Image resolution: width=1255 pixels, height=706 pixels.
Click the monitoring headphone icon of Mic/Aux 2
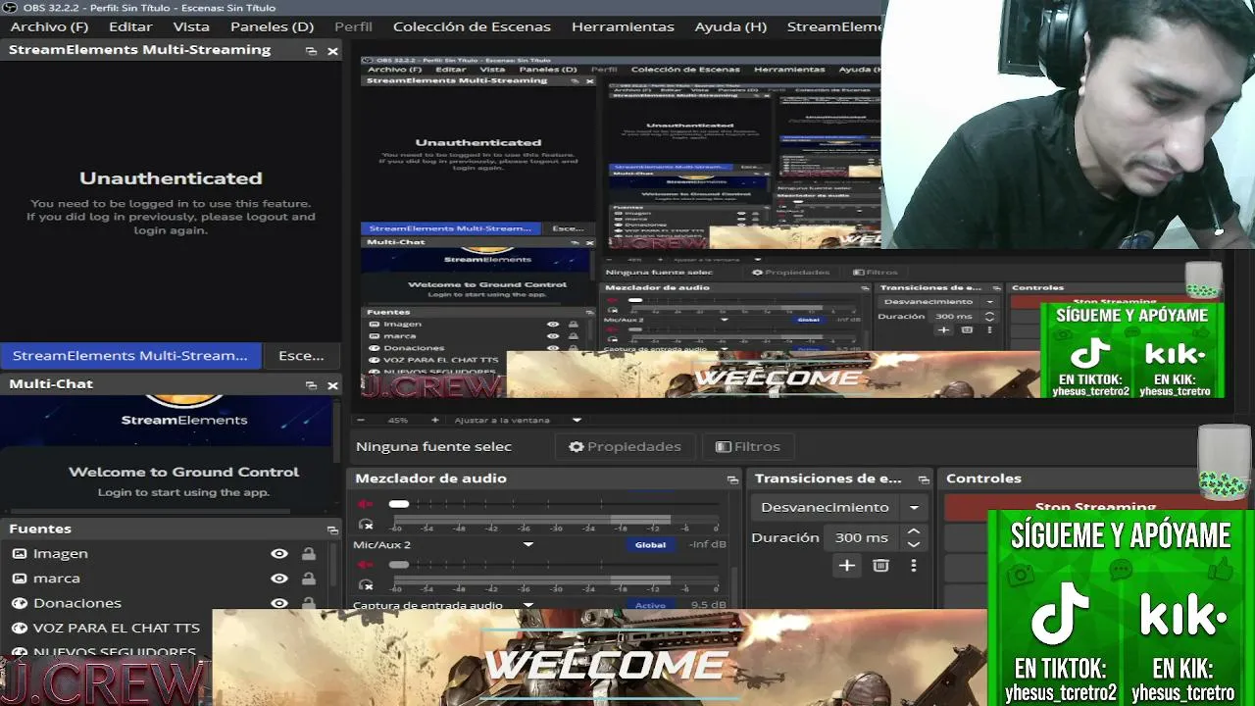(366, 585)
